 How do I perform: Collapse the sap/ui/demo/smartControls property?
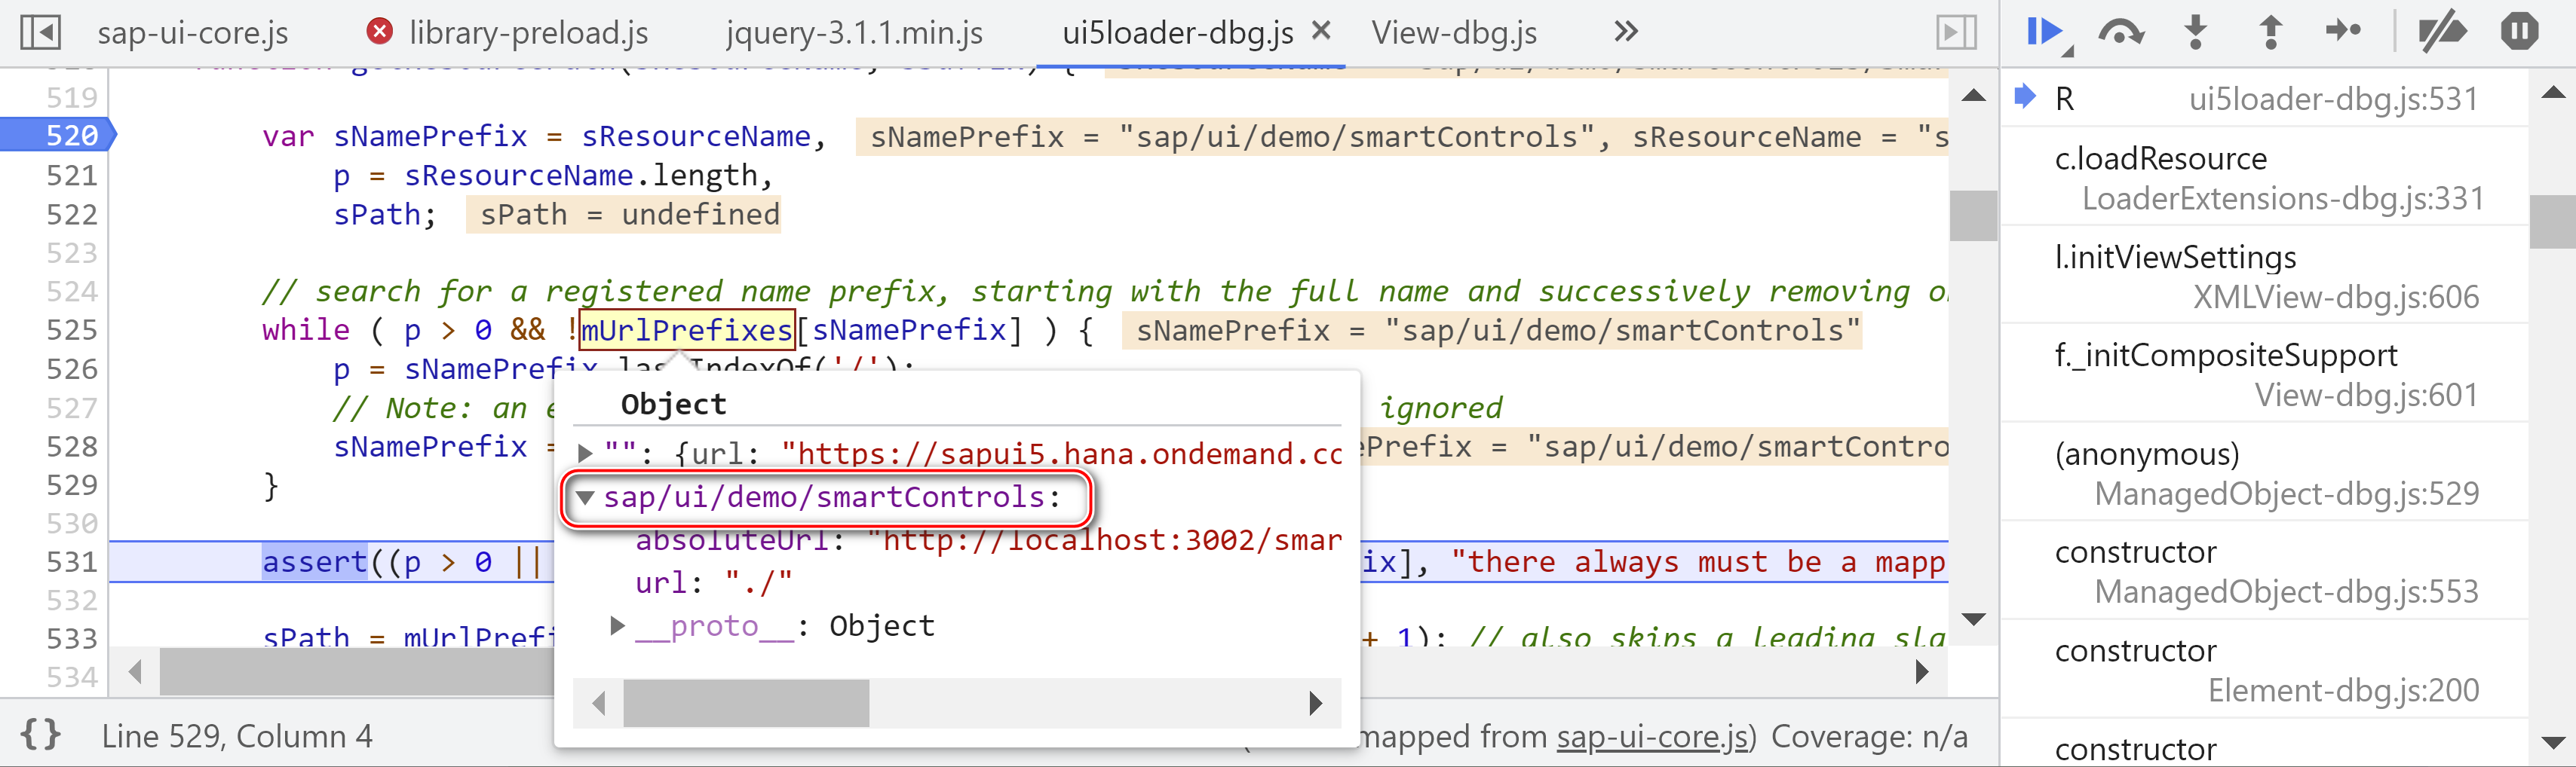[x=586, y=497]
